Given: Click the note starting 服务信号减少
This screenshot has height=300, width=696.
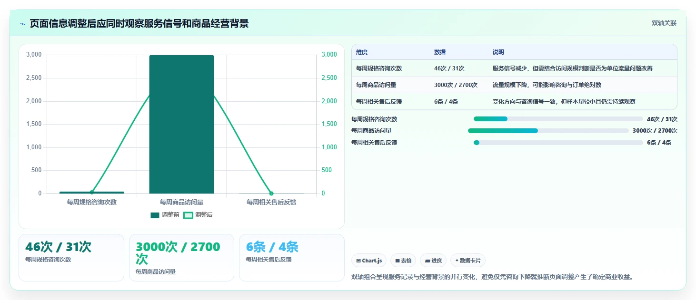Looking at the screenshot, I should (573, 68).
